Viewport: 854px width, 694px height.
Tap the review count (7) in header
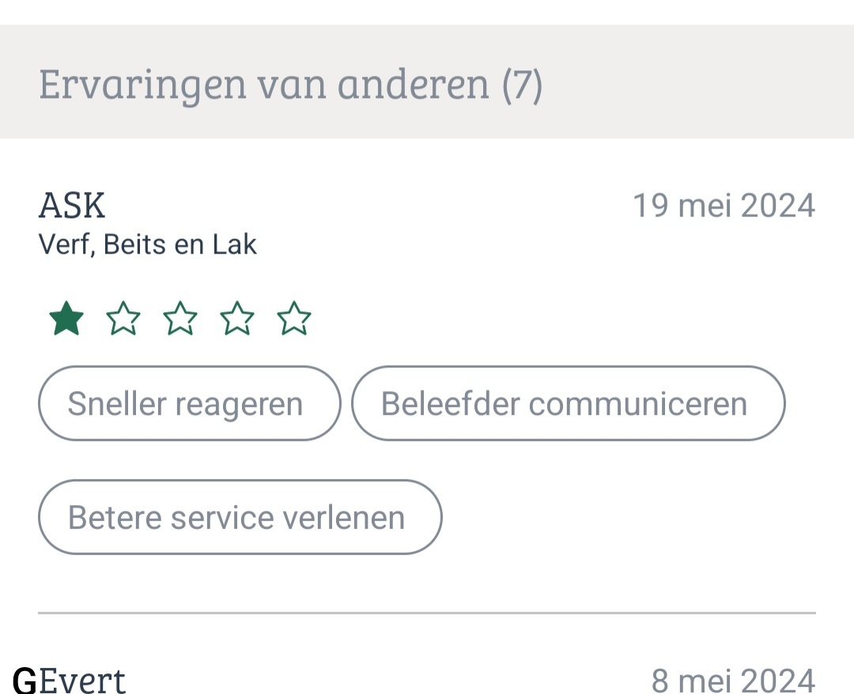tap(522, 84)
